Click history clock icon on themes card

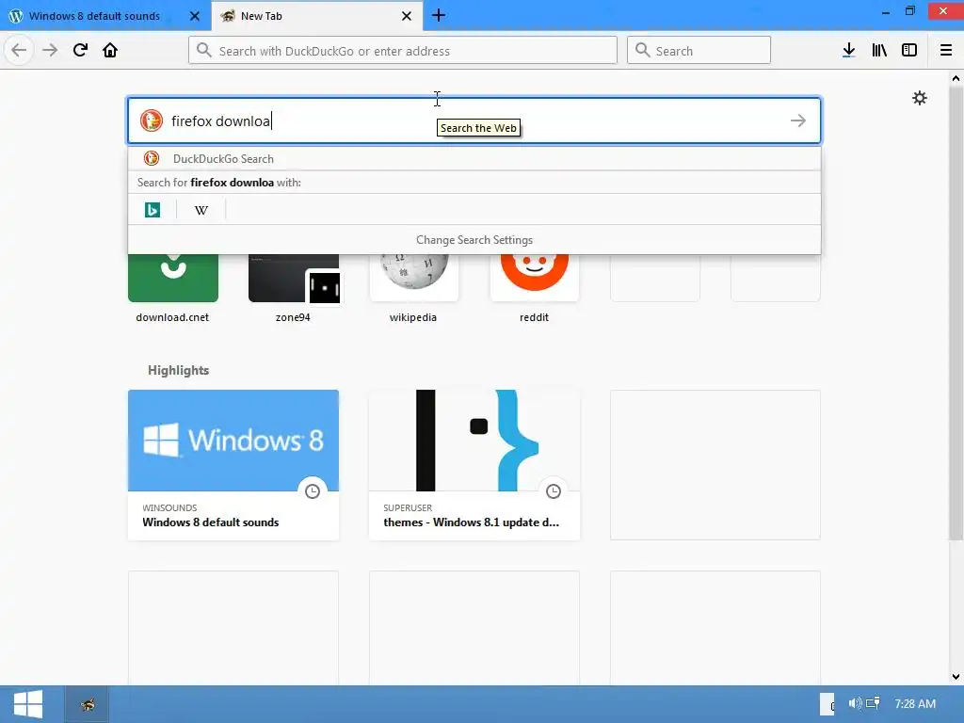pyautogui.click(x=554, y=491)
